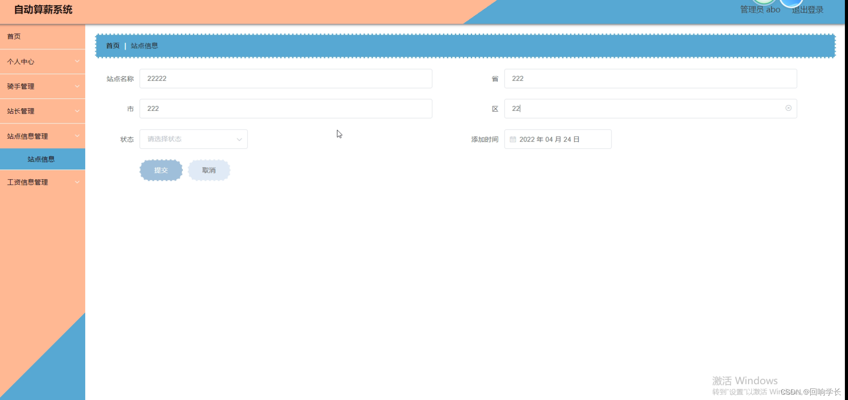Click the clear icon inside 区 input
Viewport: 848px width, 400px height.
click(x=789, y=108)
